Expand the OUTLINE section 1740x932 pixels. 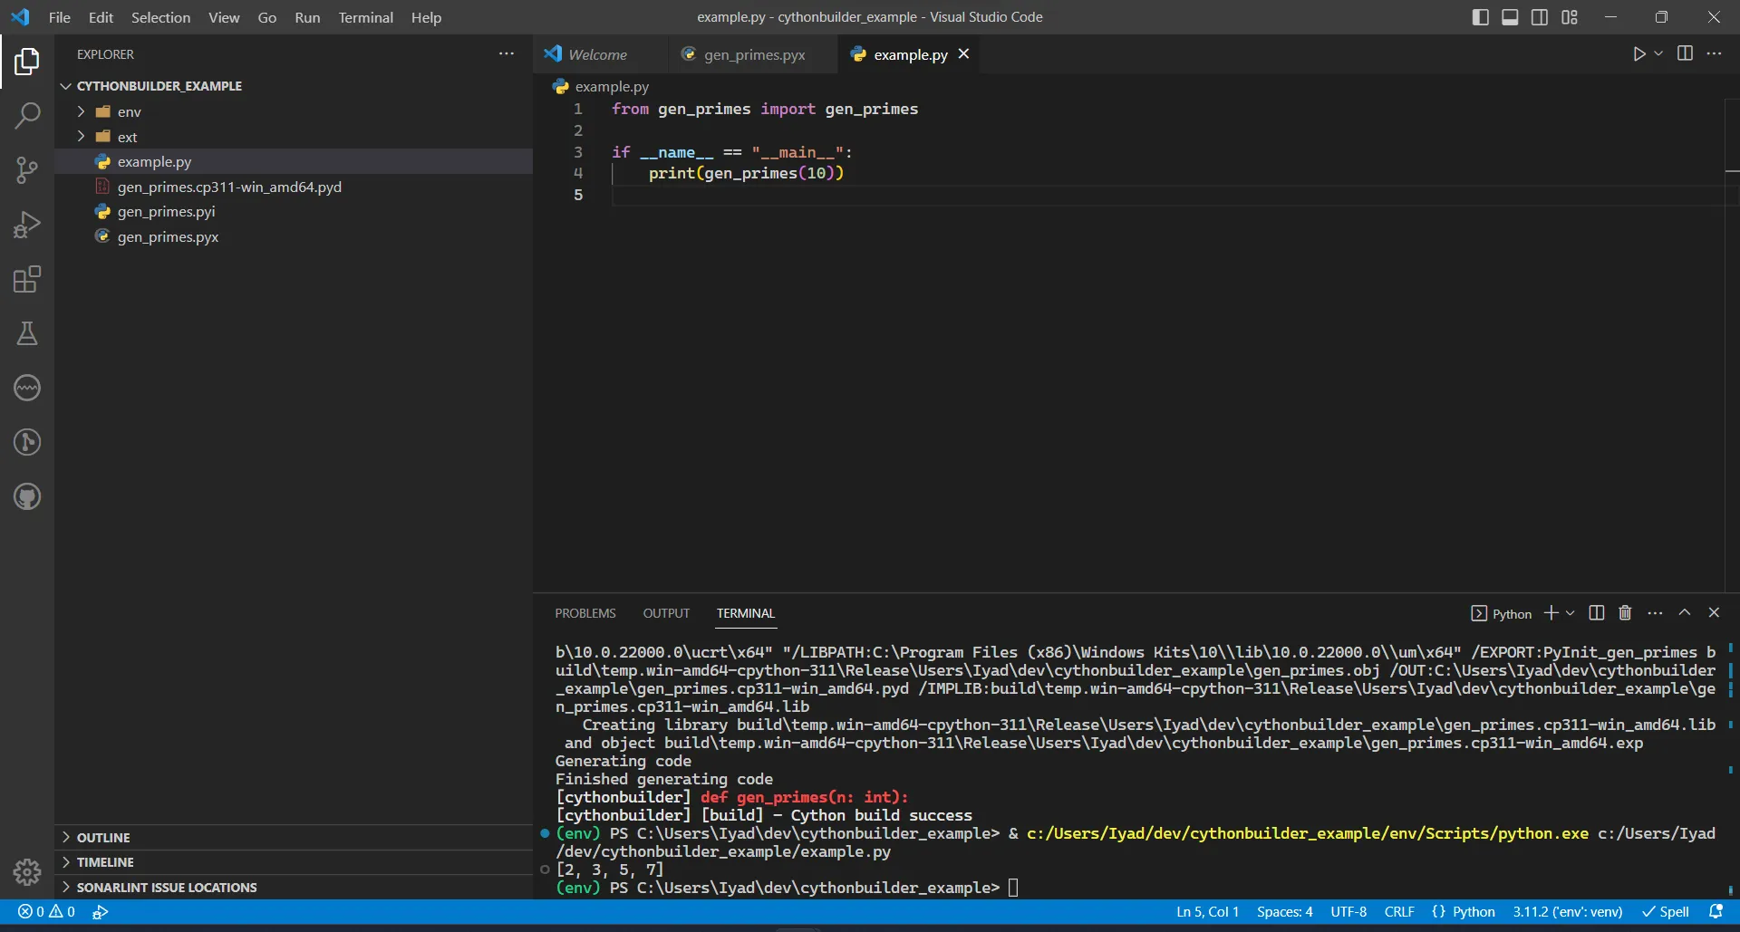pos(103,838)
